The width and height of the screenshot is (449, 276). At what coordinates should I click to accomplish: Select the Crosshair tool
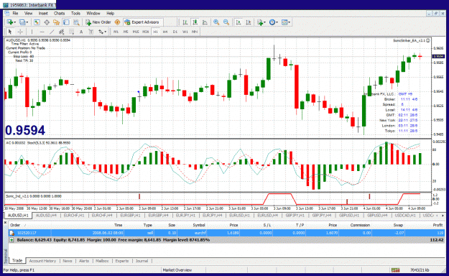click(20, 32)
